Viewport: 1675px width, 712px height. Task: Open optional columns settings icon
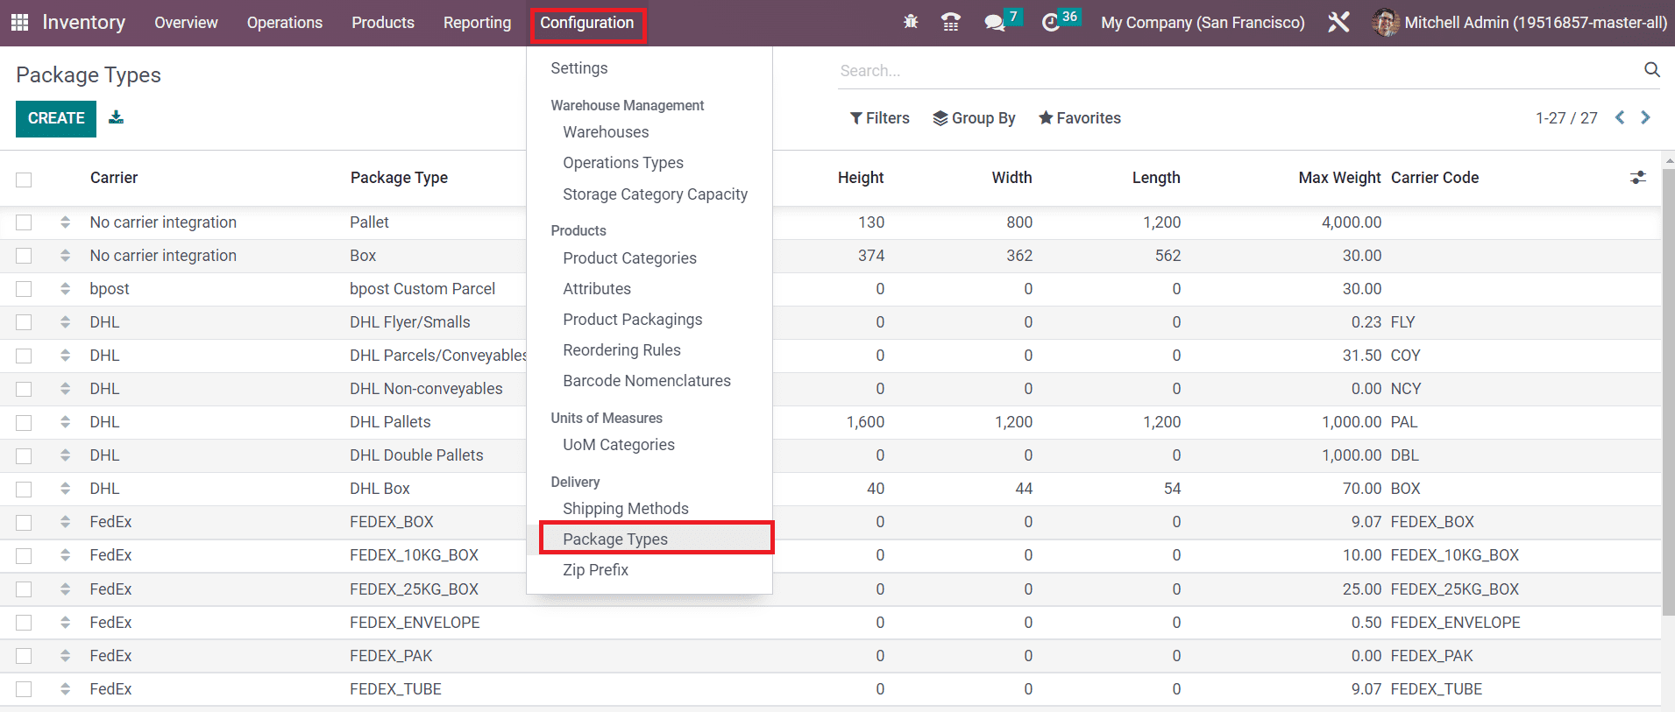point(1637,178)
